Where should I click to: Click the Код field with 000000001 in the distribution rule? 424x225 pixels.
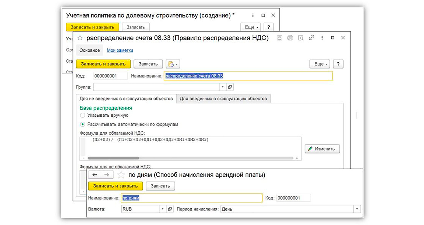click(110, 76)
